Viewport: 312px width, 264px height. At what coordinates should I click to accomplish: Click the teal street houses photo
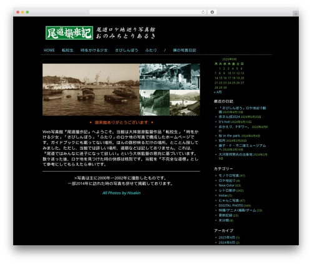pos(170,77)
